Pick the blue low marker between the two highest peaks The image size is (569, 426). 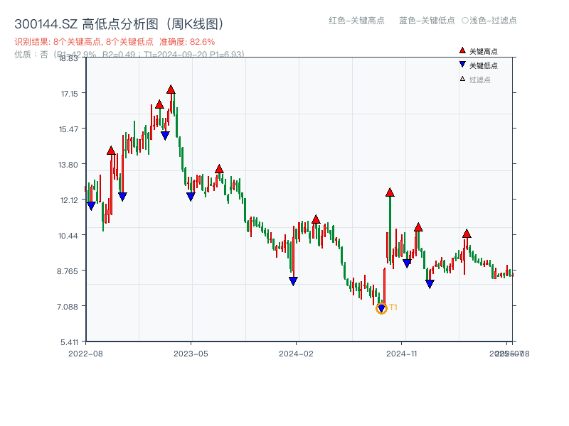click(x=165, y=136)
